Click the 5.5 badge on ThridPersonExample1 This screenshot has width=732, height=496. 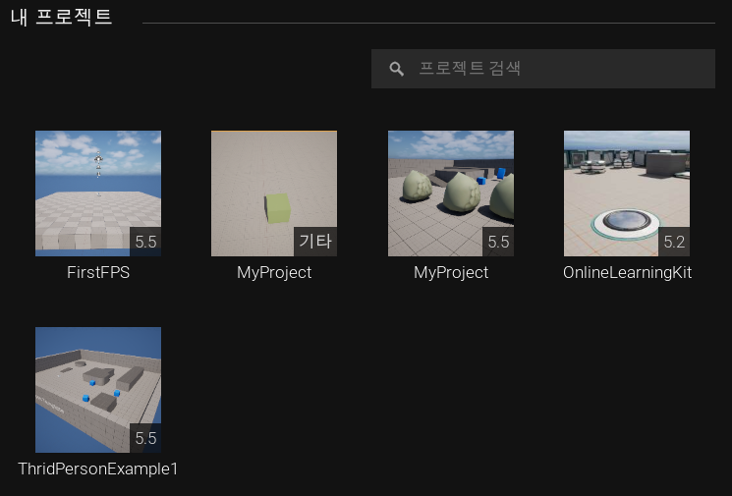[145, 438]
